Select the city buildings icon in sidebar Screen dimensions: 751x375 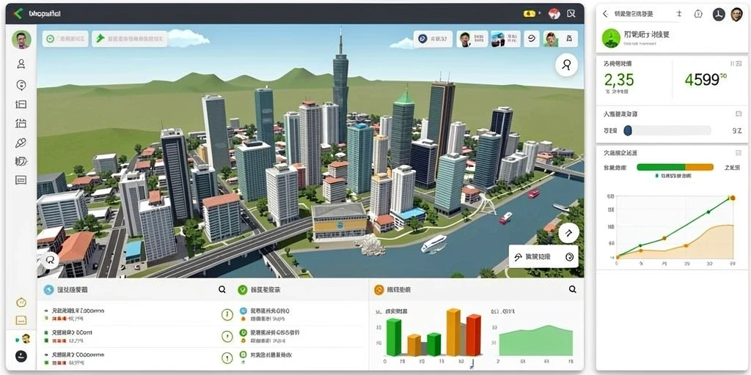[21, 123]
